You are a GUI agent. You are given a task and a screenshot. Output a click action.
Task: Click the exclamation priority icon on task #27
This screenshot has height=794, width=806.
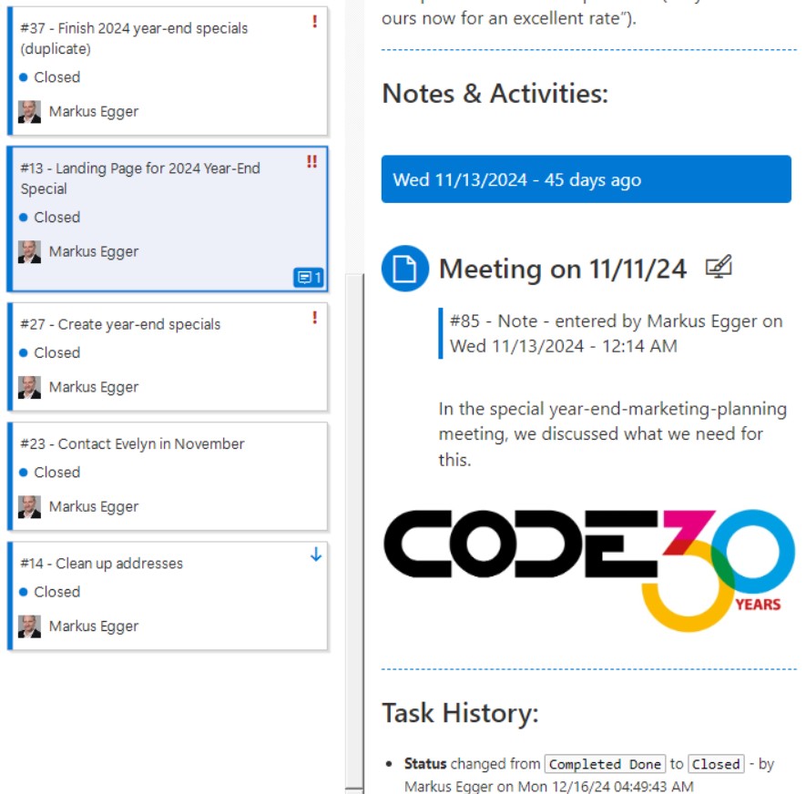314,318
